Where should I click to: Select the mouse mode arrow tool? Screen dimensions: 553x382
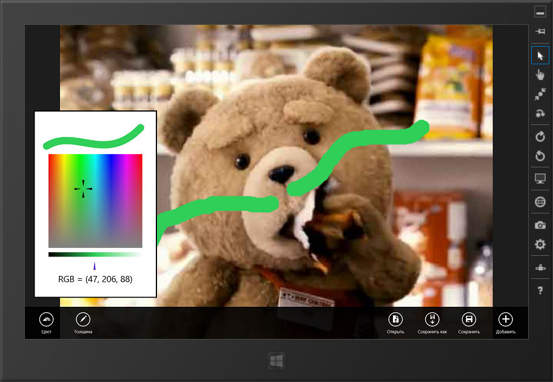click(540, 55)
